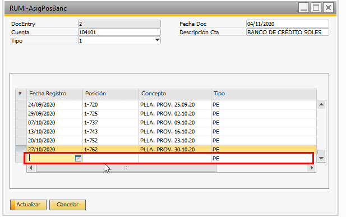This screenshot has width=346, height=217.
Task: Click the Fecha Registro column header
Action: click(54, 94)
